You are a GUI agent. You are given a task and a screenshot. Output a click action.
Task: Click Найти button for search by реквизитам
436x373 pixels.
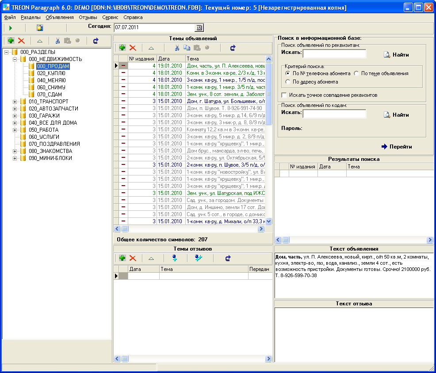pyautogui.click(x=396, y=55)
